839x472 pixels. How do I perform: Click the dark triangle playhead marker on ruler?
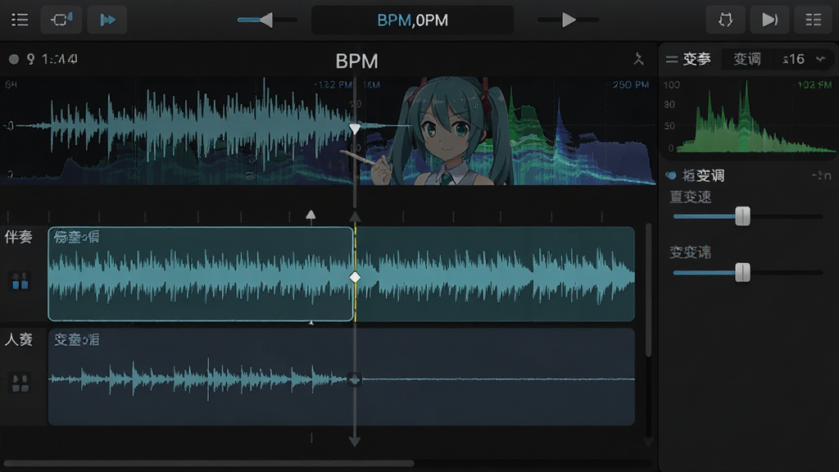[355, 216]
